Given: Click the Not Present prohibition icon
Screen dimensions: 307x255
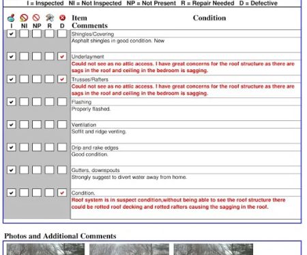Looking at the screenshot, I should pos(36,18).
